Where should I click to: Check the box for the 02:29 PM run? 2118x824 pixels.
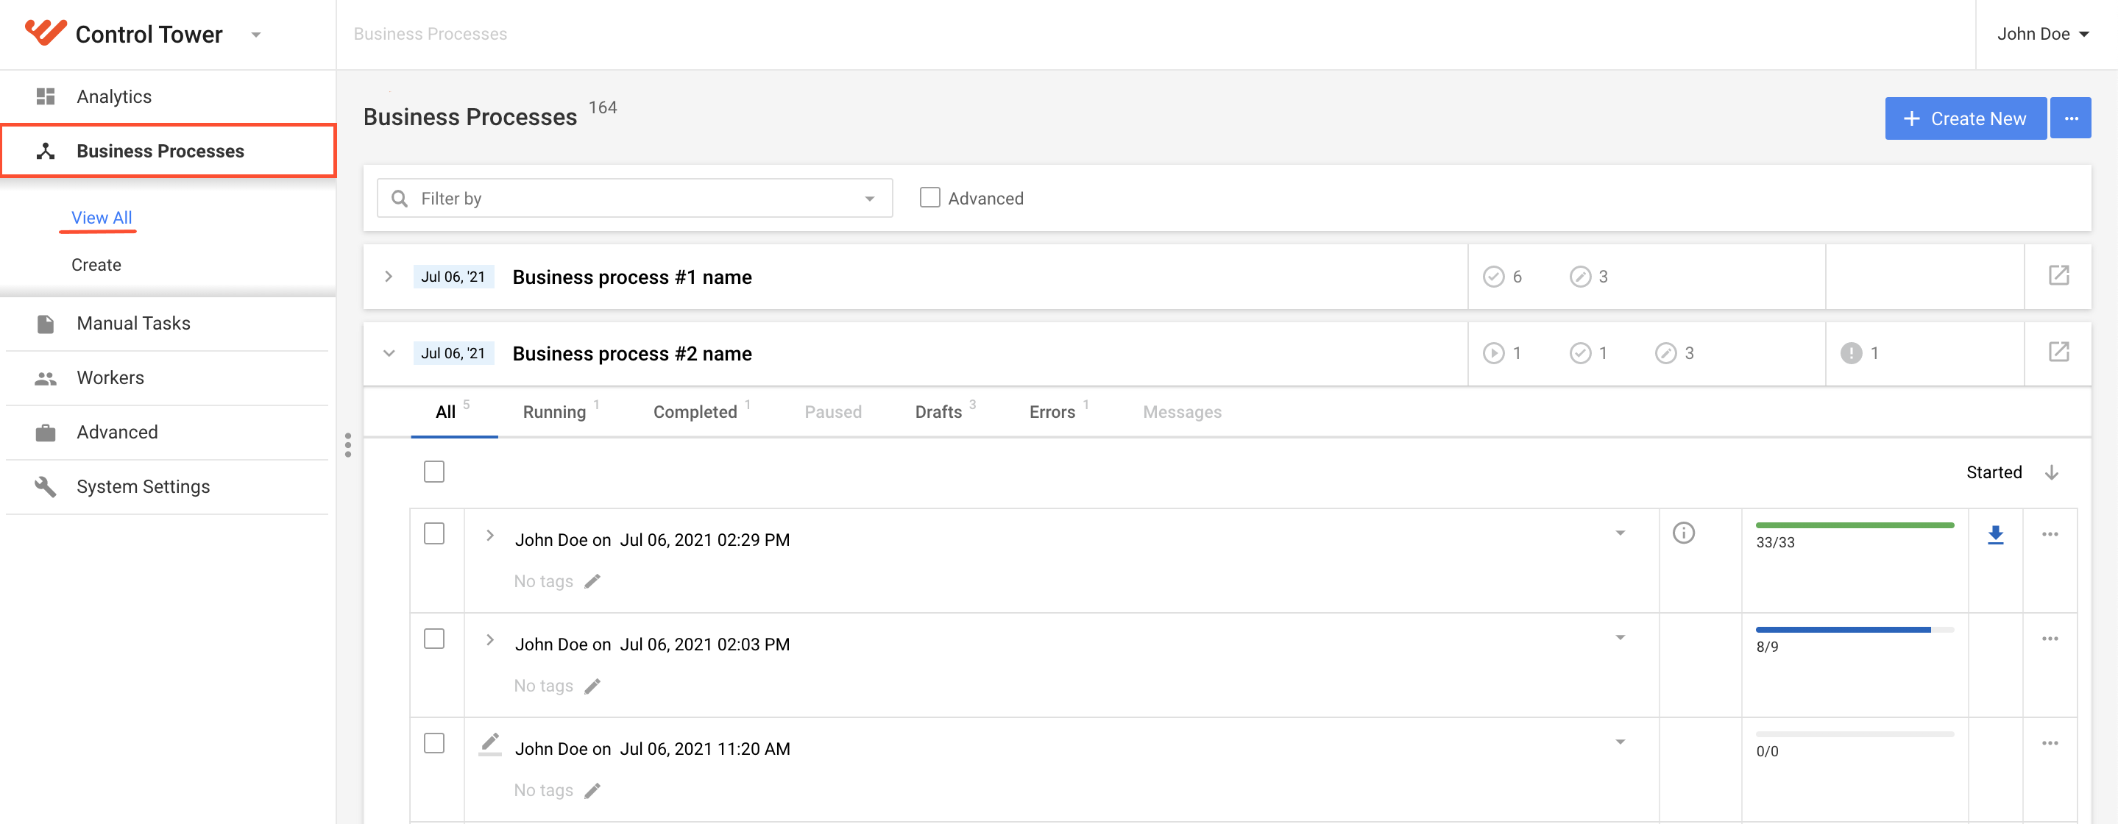point(434,533)
